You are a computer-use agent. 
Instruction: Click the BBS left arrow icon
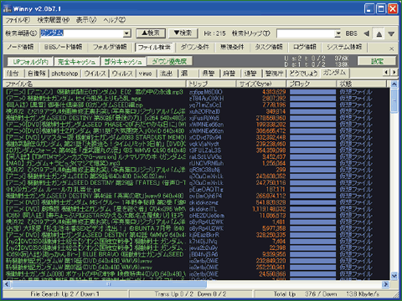coord(367,33)
